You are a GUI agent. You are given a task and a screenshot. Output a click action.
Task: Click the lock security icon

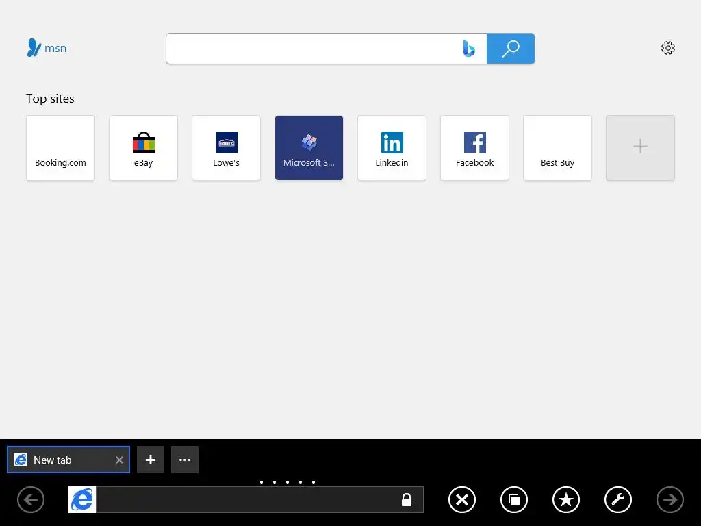tap(407, 499)
